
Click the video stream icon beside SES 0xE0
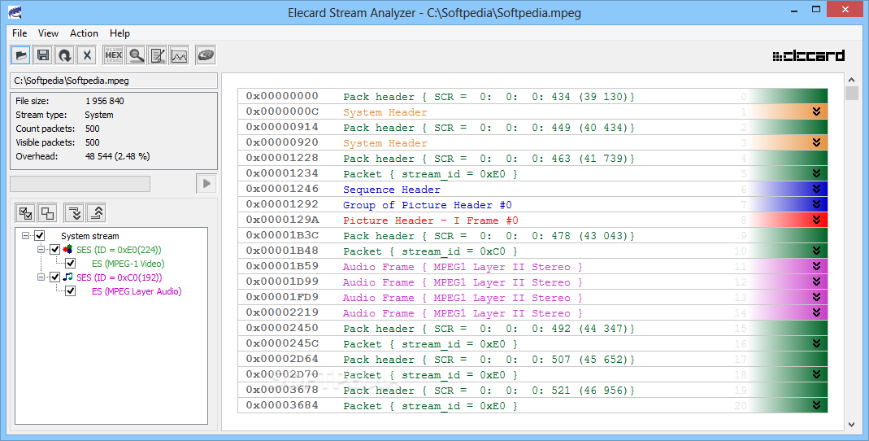coord(68,250)
